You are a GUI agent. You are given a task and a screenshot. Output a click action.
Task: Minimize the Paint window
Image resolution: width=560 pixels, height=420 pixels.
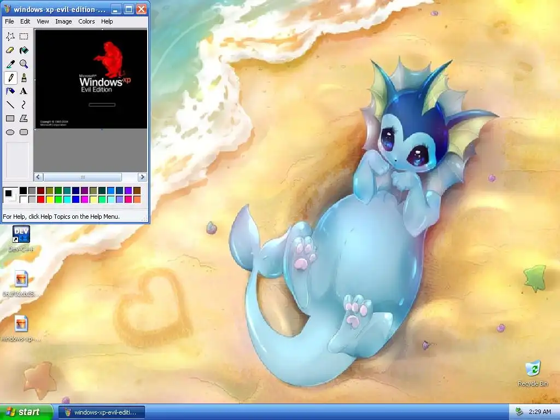pyautogui.click(x=115, y=9)
